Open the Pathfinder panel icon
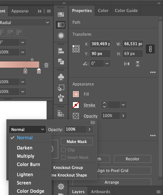 coord(61,61)
